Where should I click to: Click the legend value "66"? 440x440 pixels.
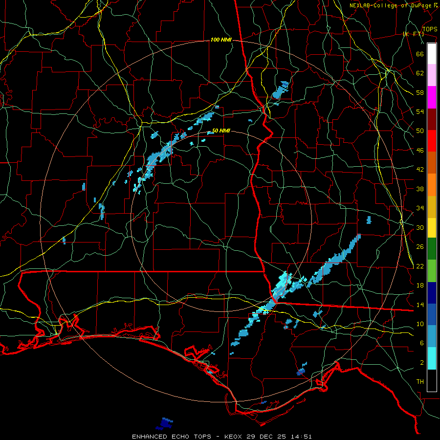coord(420,54)
